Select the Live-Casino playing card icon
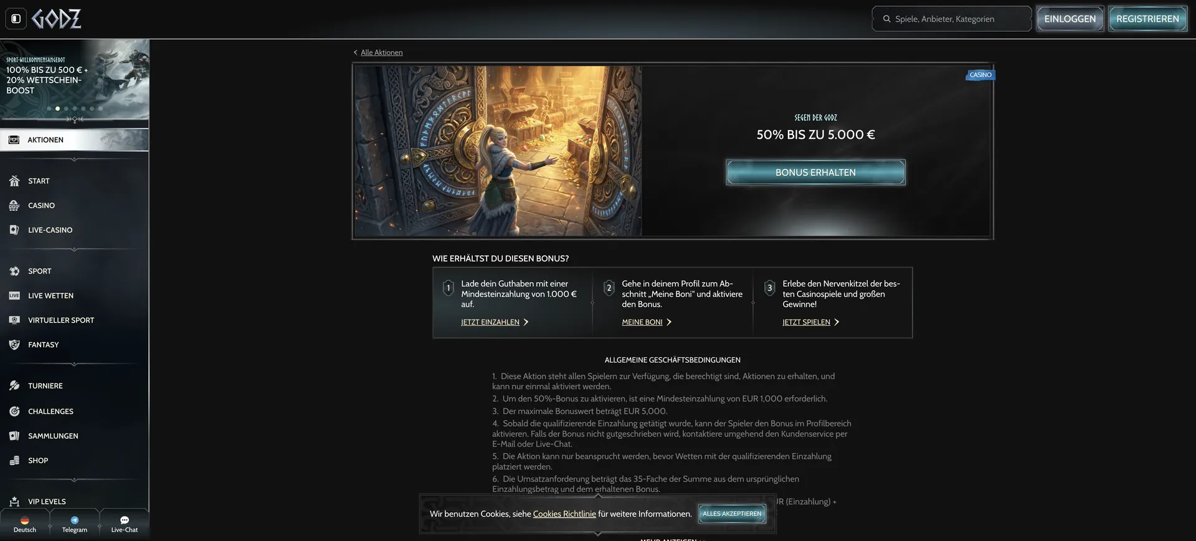 pyautogui.click(x=14, y=230)
